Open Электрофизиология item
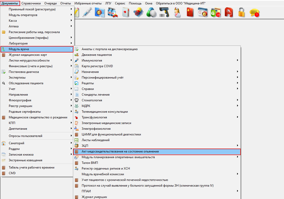Screen dimensions: 284x199 point(157,129)
